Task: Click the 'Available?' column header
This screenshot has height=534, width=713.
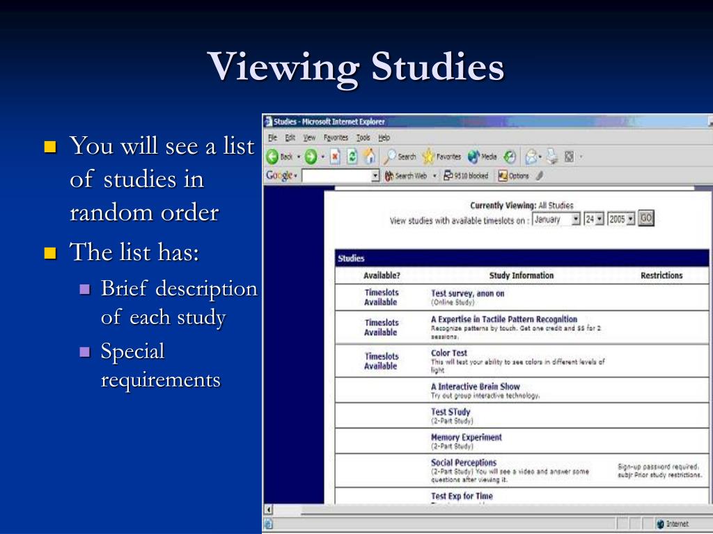Action: pyautogui.click(x=382, y=275)
